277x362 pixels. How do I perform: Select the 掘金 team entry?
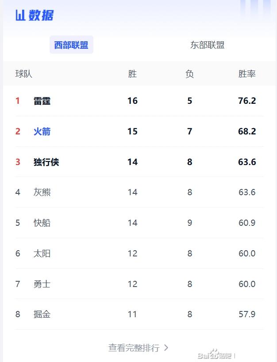point(42,314)
